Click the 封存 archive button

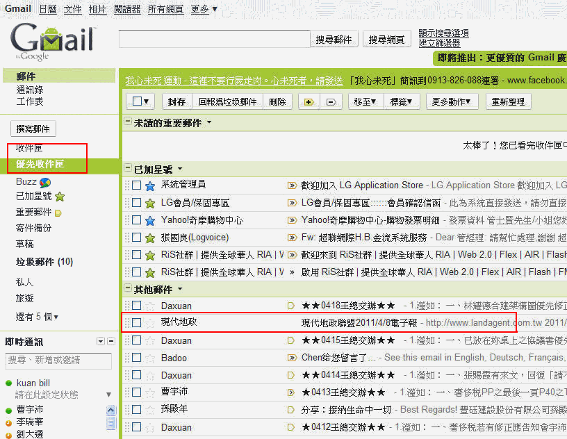pos(176,102)
